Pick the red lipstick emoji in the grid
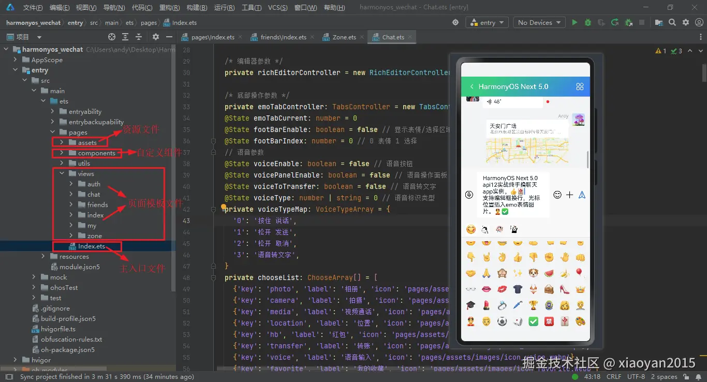 pos(486,305)
